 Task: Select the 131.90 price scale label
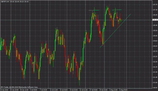(155, 72)
